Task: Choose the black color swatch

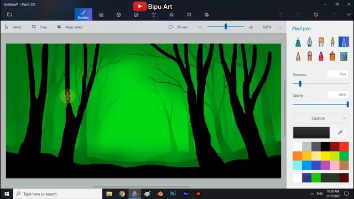Action: [325, 146]
